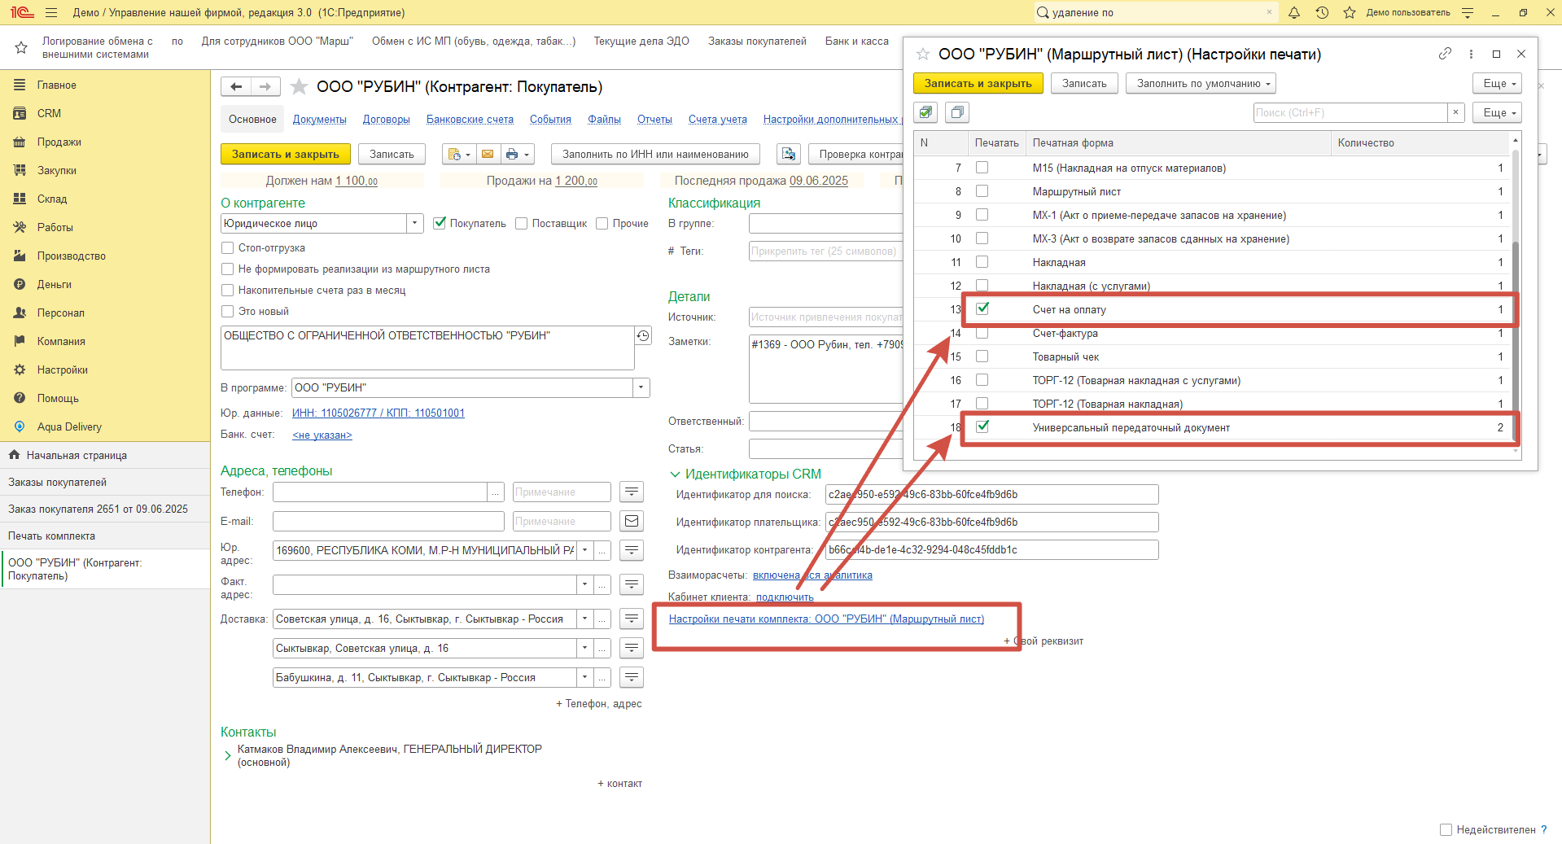Open create-based-on document icon

click(x=458, y=154)
